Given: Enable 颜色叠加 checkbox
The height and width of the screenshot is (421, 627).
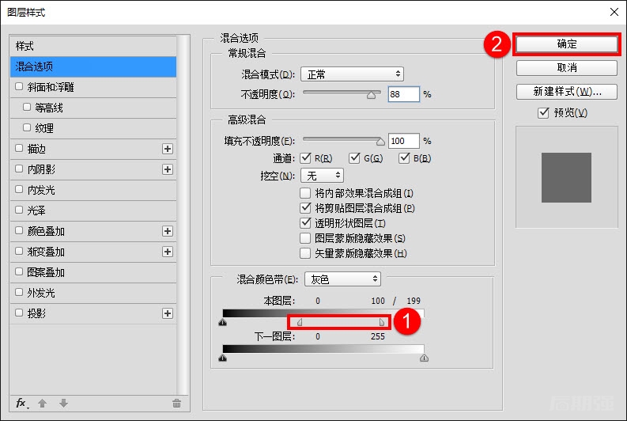Looking at the screenshot, I should [19, 230].
